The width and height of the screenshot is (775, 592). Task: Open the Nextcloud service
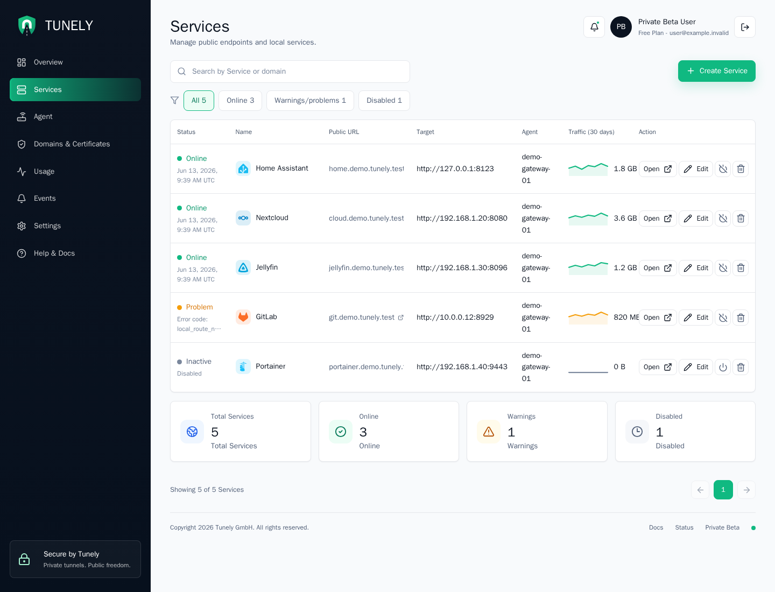tap(658, 219)
